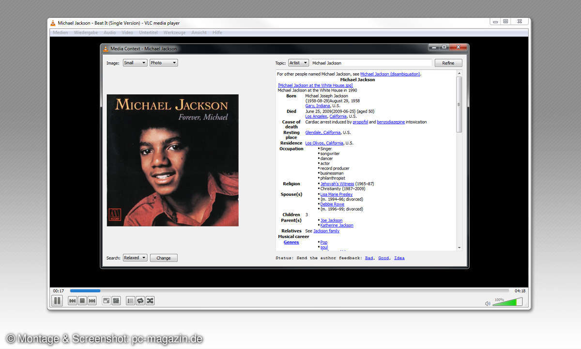Click the scrollbar down arrow in article pane
The height and width of the screenshot is (349, 581).
click(459, 248)
